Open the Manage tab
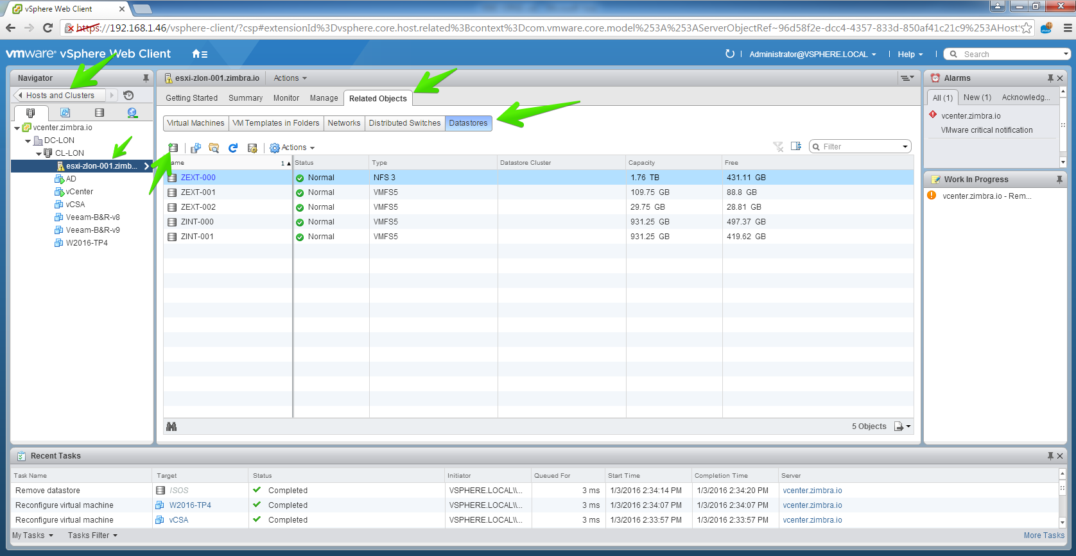 324,98
